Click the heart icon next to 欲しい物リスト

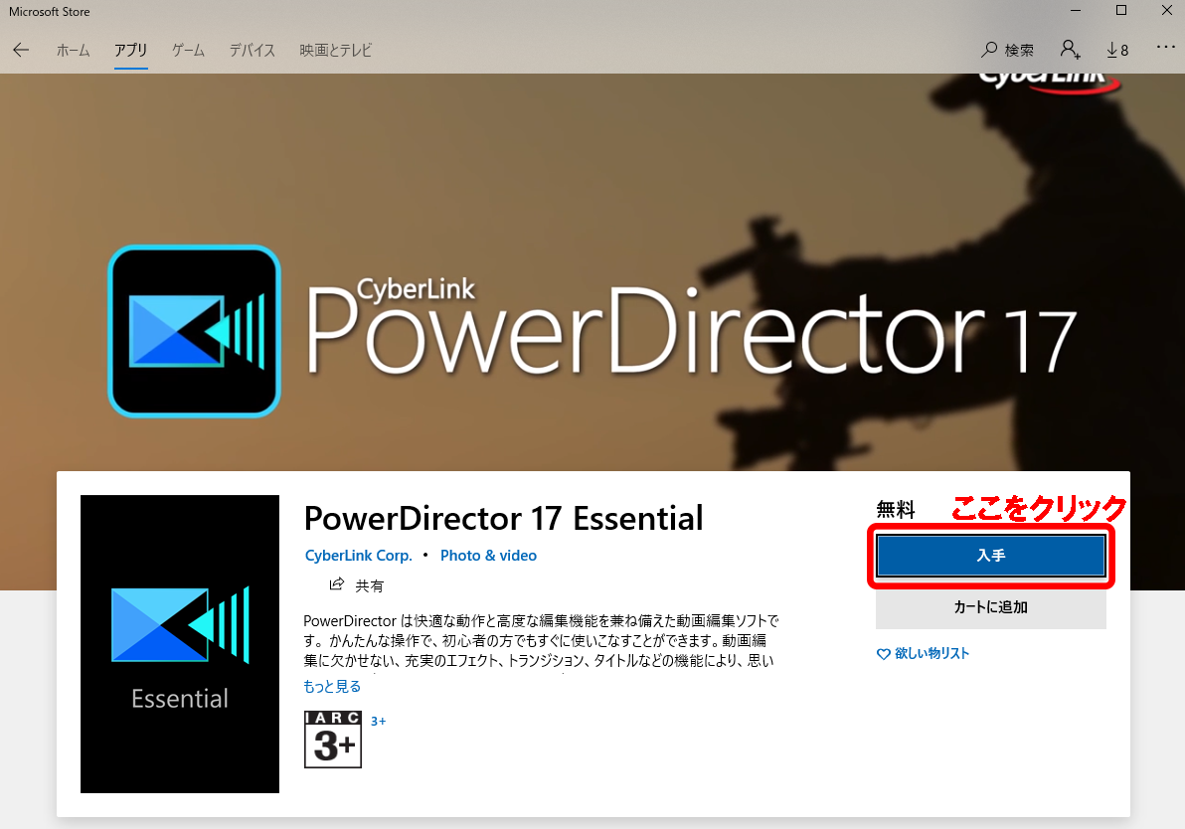883,654
